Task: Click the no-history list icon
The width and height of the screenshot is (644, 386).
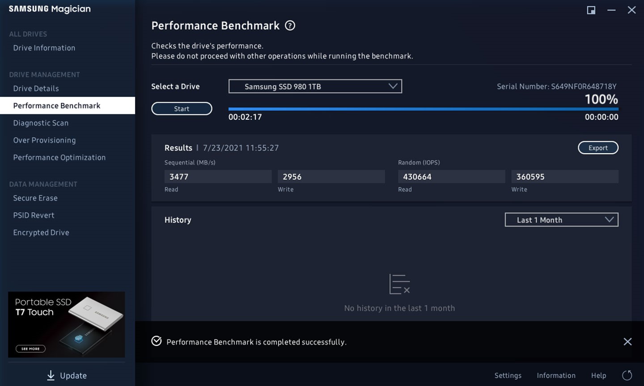Action: [x=399, y=284]
